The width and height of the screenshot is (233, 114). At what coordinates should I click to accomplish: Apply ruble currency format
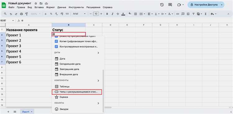46,14
